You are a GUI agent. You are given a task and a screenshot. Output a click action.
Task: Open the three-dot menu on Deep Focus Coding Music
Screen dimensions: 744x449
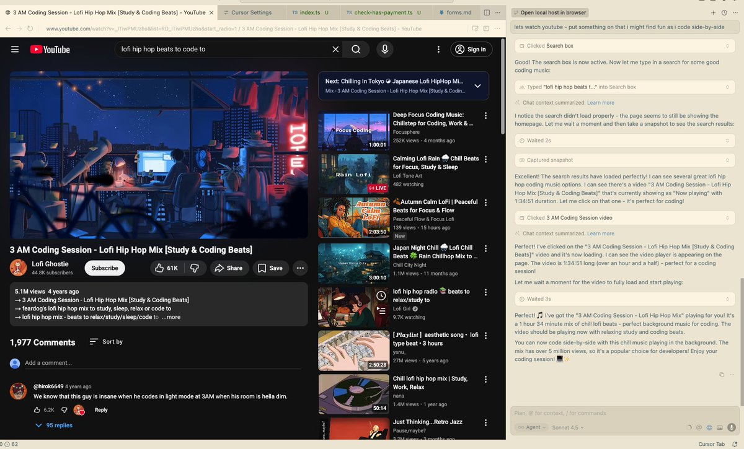485,115
